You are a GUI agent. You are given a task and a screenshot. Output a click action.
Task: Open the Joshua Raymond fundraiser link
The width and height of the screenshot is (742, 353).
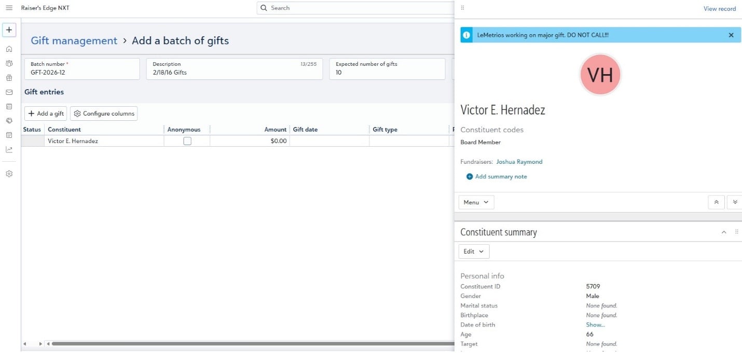(x=519, y=162)
